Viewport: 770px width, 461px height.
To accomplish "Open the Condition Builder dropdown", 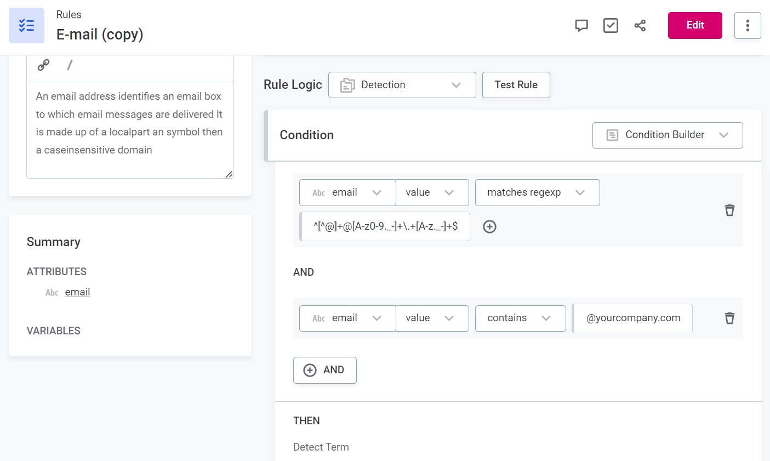I will (x=667, y=135).
